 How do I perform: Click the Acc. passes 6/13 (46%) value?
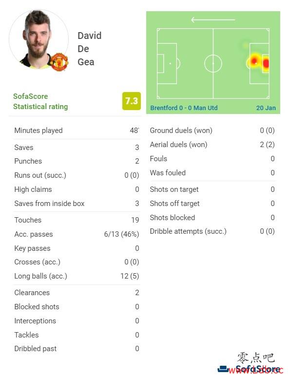point(121,234)
